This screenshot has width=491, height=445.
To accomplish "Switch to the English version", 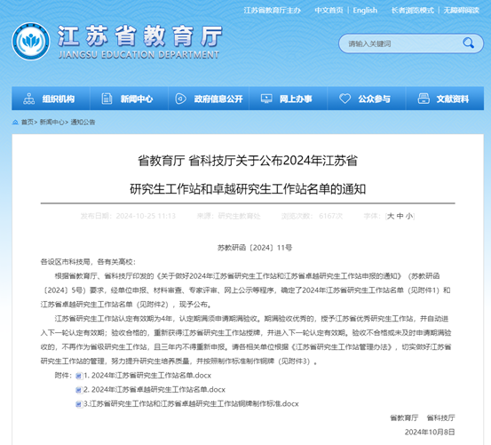I will (x=365, y=11).
